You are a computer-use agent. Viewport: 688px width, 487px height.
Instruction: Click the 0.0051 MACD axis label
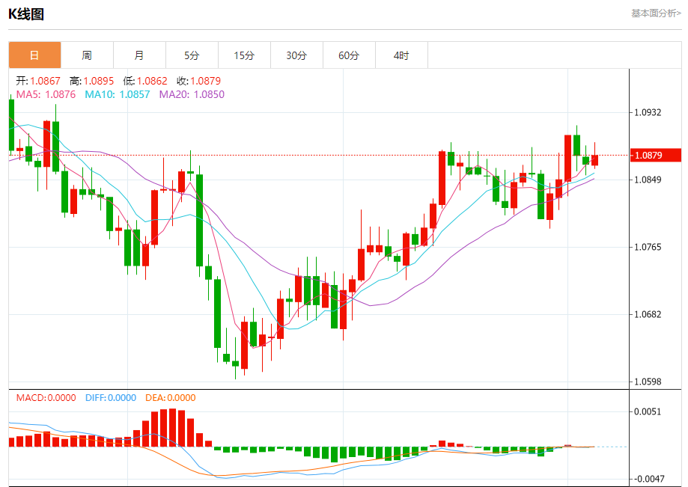[x=648, y=411]
